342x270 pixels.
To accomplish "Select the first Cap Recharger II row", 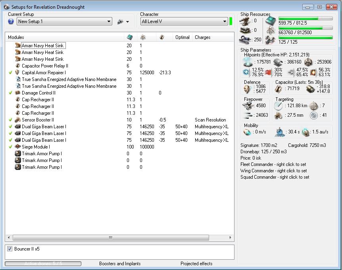I will coord(119,100).
